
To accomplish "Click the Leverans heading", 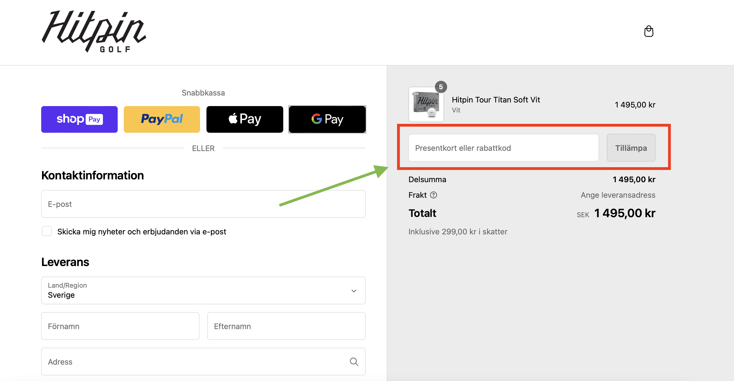I will [65, 262].
